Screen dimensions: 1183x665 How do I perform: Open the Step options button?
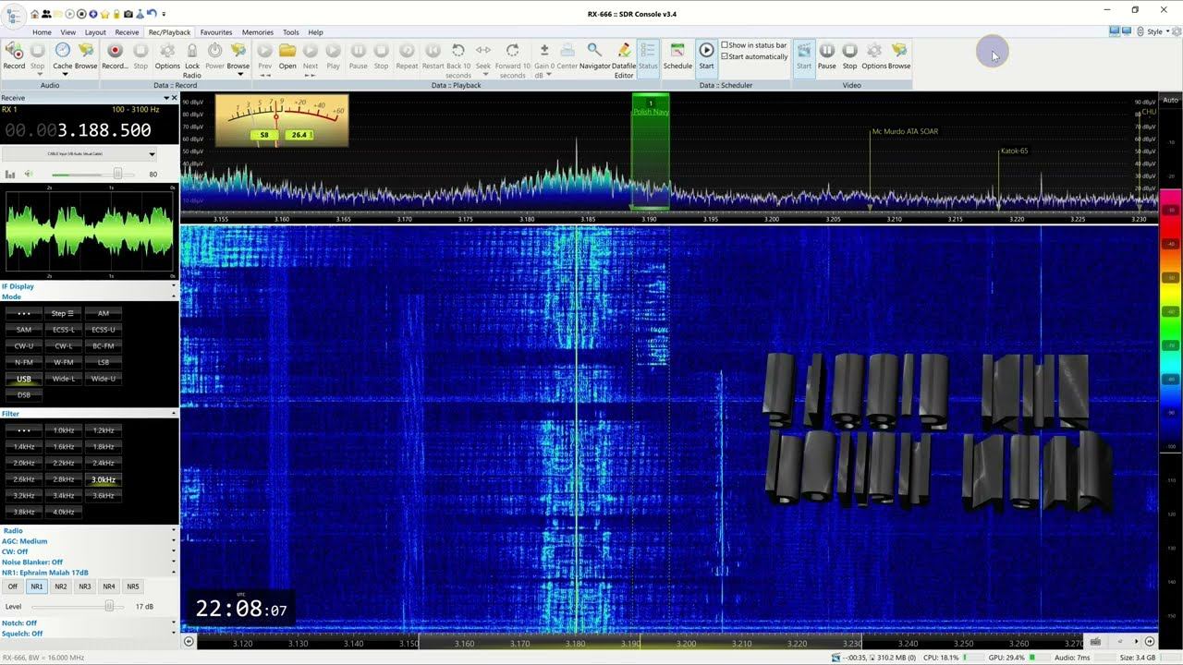tap(64, 313)
